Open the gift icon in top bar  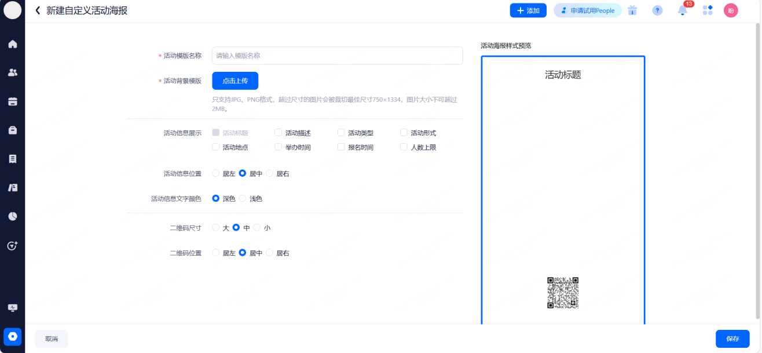(x=632, y=10)
